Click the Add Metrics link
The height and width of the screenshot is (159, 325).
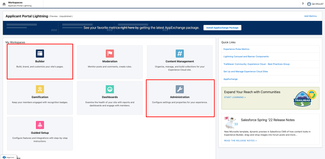(310, 16)
